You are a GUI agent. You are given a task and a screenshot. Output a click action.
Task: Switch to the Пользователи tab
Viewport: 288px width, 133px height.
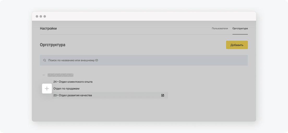point(220,28)
